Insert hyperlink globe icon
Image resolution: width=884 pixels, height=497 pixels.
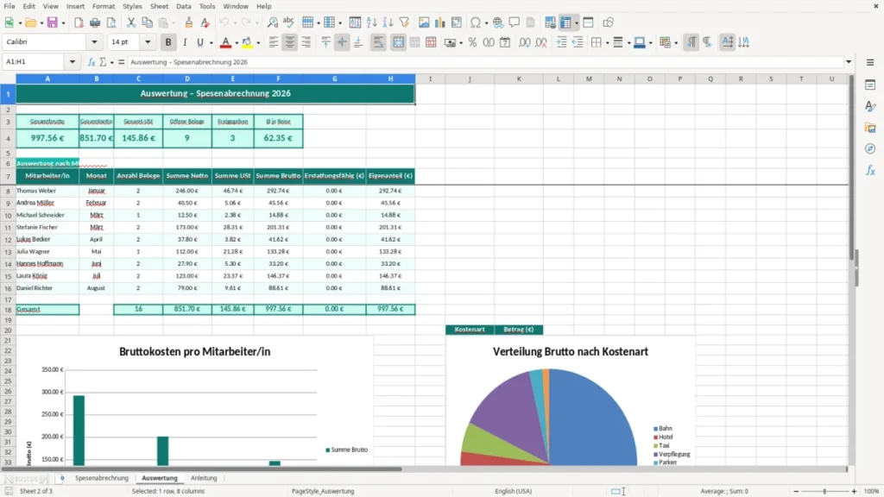click(x=498, y=22)
